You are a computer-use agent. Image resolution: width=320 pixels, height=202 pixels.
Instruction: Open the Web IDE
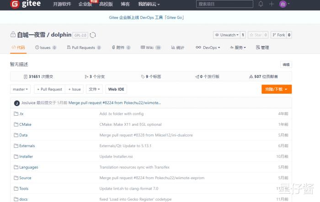(x=116, y=89)
